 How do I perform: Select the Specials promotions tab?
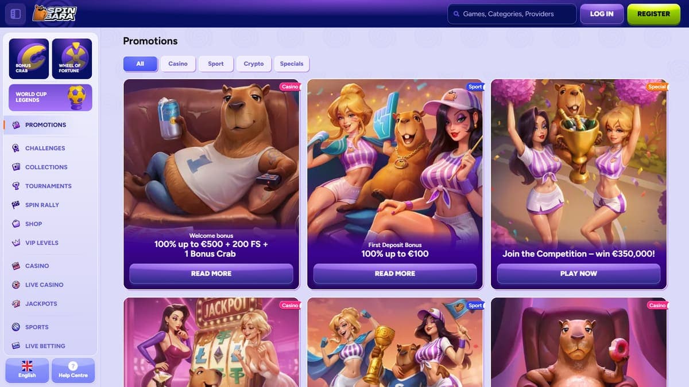pyautogui.click(x=292, y=64)
